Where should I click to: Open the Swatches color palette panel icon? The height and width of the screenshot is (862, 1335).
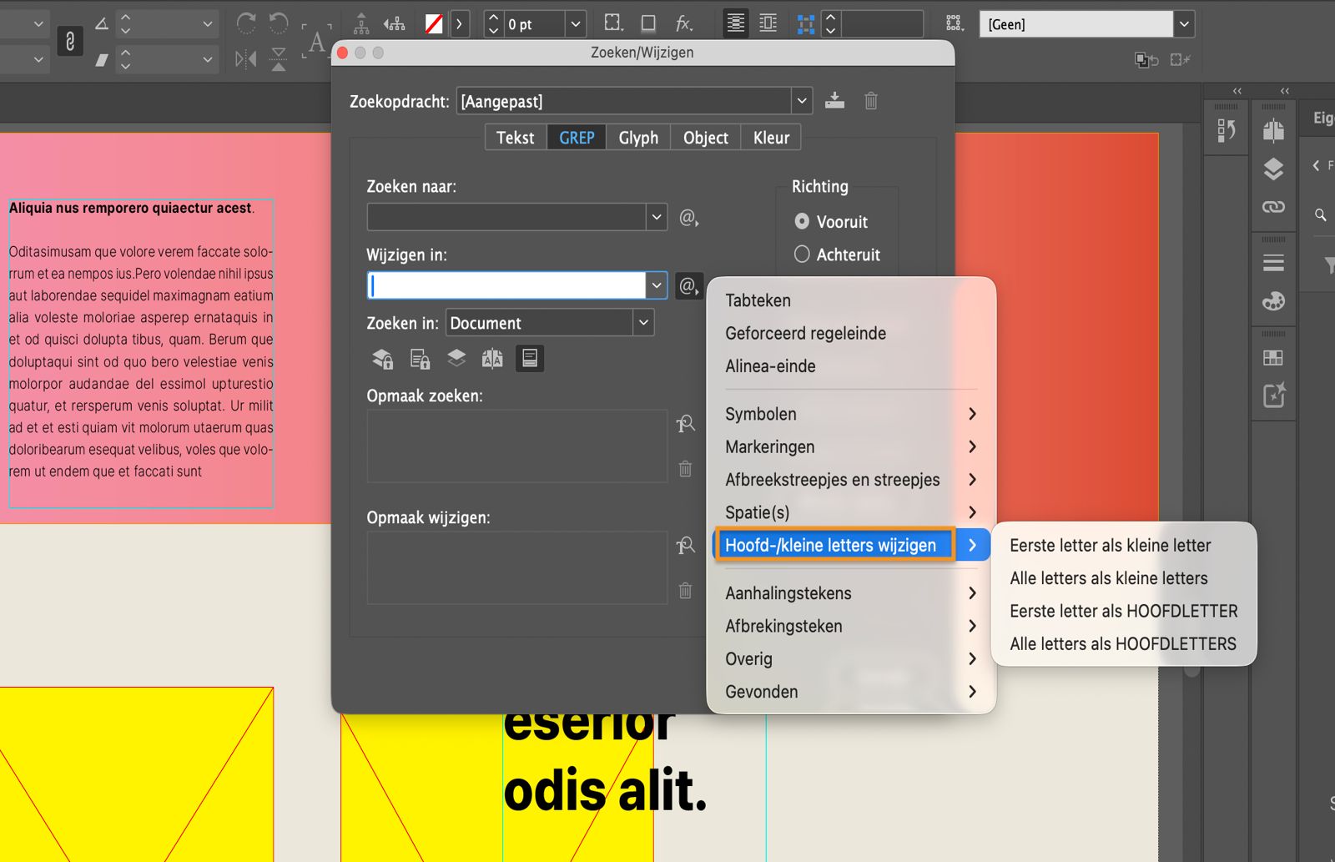coord(1273,301)
